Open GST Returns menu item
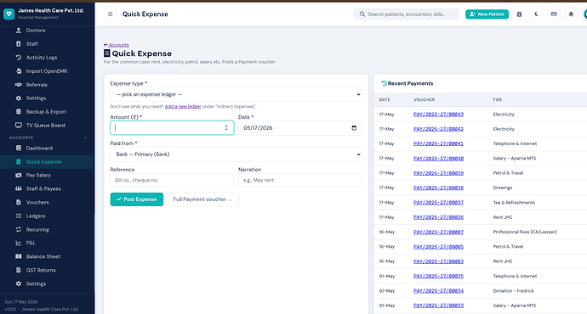587x314 pixels. click(47, 270)
